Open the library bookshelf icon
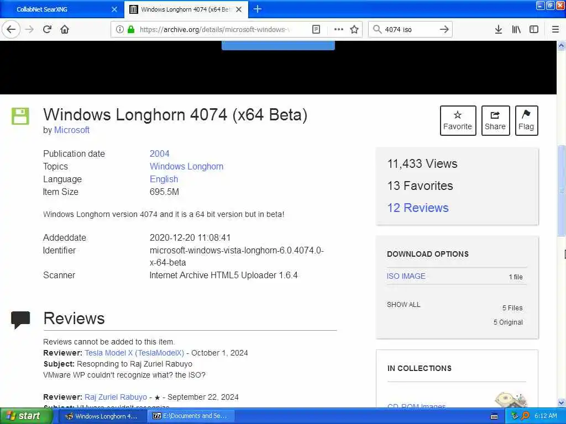 [516, 29]
